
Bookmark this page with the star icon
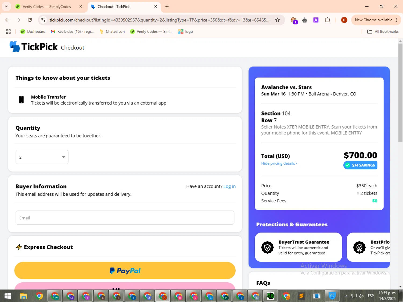coord(278,20)
